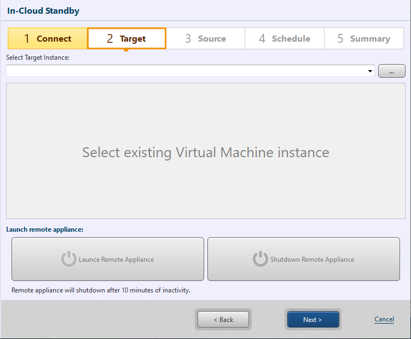Jump to the Summary step tab
Viewport: 411px width, 339px height.
click(x=363, y=39)
